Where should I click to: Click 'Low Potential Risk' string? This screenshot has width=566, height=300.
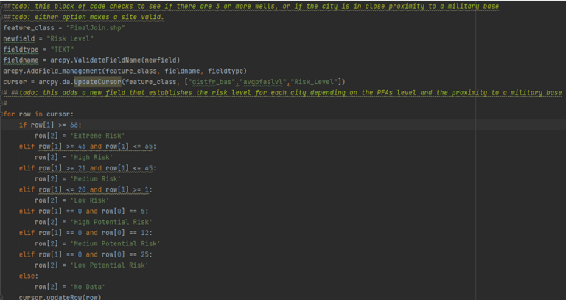coord(109,264)
